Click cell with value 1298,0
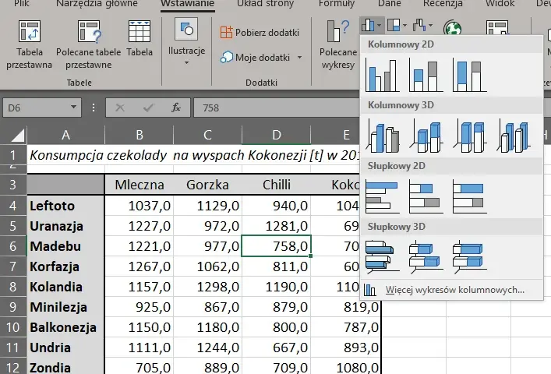The image size is (551, 374). coord(207,287)
